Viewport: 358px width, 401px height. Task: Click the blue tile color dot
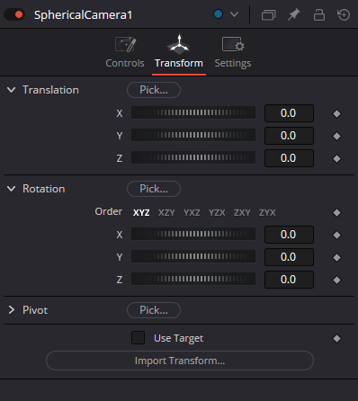pyautogui.click(x=218, y=14)
